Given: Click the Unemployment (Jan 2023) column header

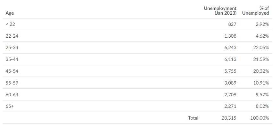Looking at the screenshot, I should pyautogui.click(x=220, y=11).
